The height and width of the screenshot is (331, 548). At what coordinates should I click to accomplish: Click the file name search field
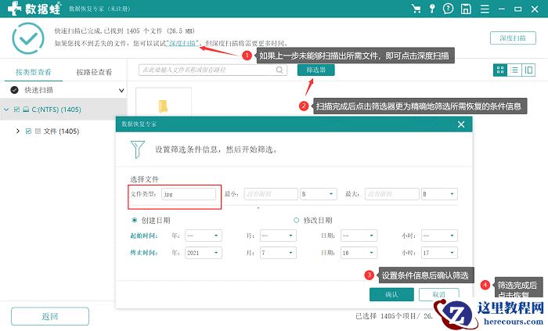[213, 70]
